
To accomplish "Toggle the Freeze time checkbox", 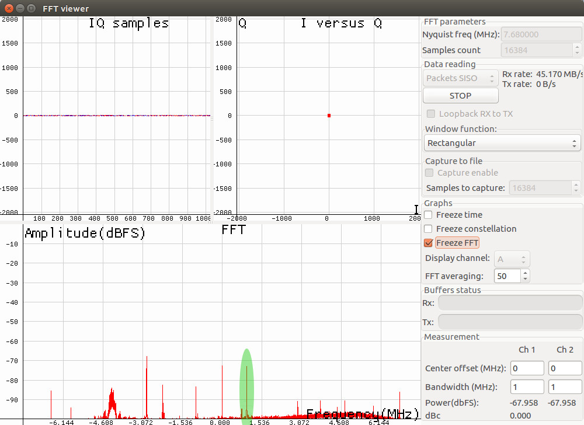I will coord(428,215).
